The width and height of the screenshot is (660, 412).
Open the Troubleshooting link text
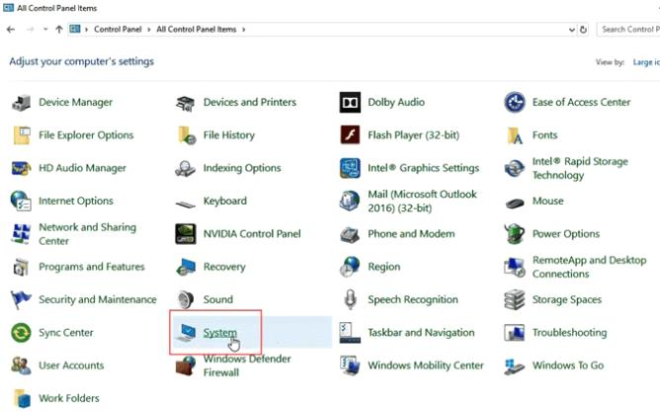pos(569,332)
